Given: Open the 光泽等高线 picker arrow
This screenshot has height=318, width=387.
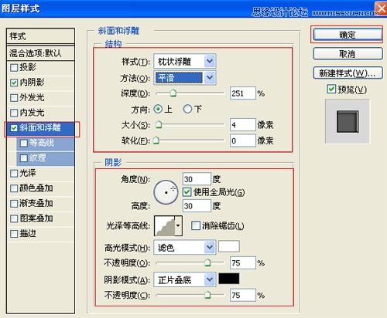Looking at the screenshot, I should [x=178, y=225].
